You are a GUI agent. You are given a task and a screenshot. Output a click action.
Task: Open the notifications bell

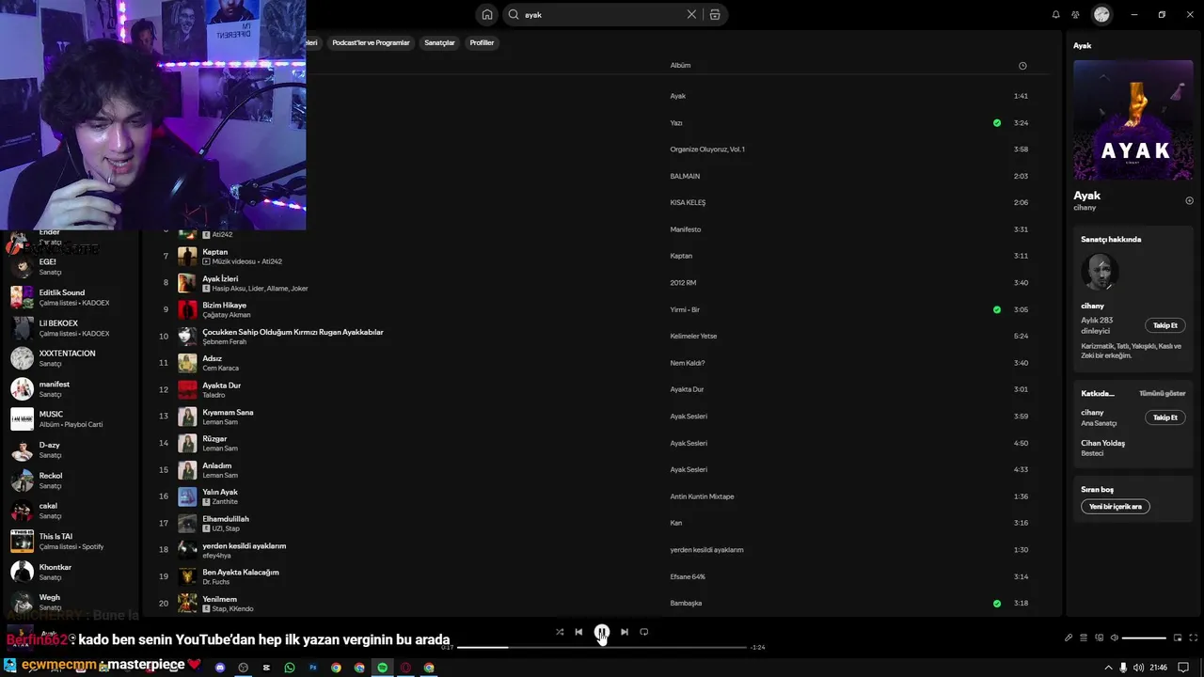click(x=1055, y=15)
